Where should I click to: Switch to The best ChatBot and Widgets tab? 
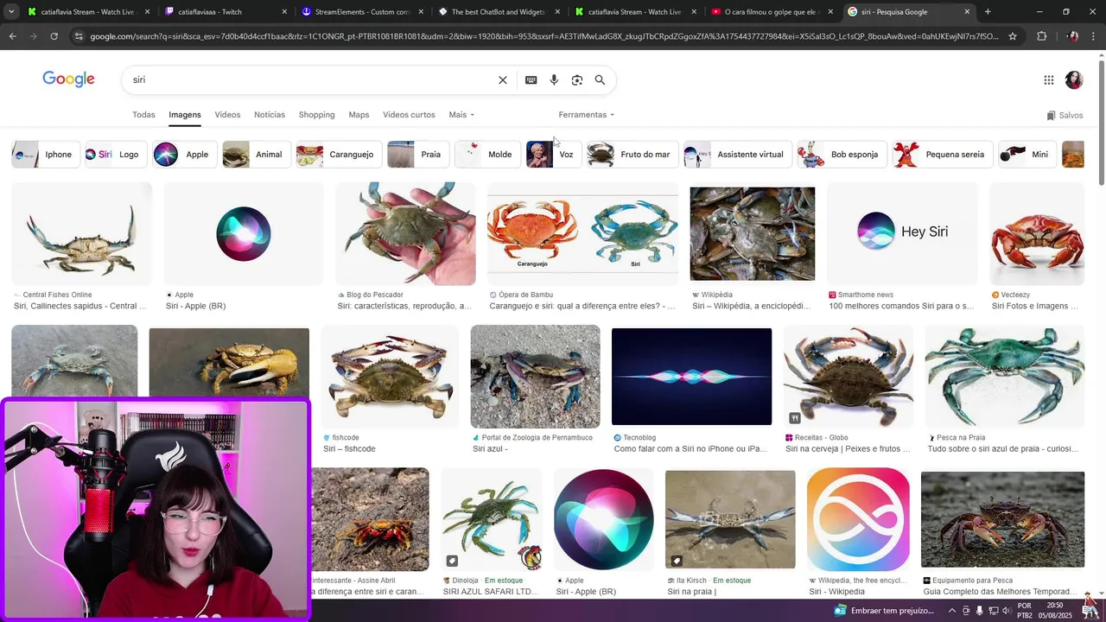tap(499, 12)
